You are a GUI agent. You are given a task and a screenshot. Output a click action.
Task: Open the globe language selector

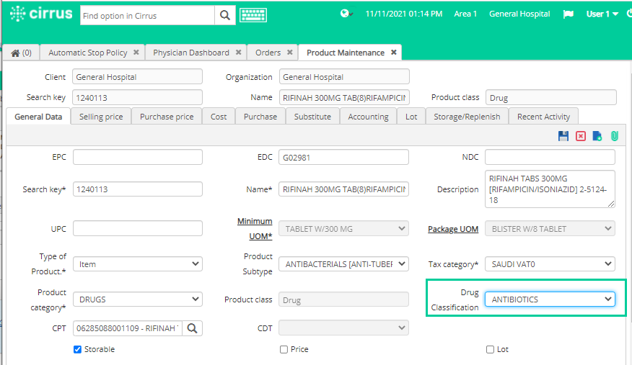346,14
